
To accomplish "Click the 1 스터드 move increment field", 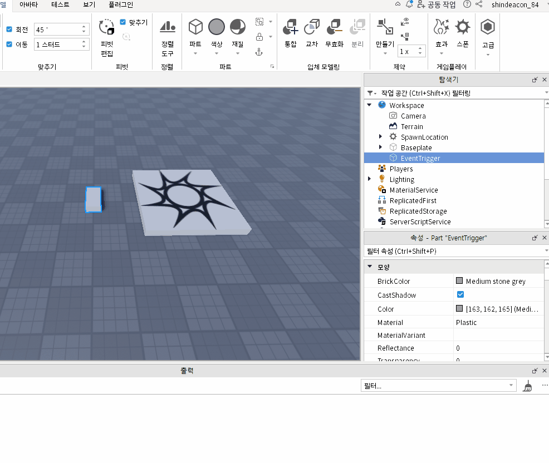I will [58, 45].
